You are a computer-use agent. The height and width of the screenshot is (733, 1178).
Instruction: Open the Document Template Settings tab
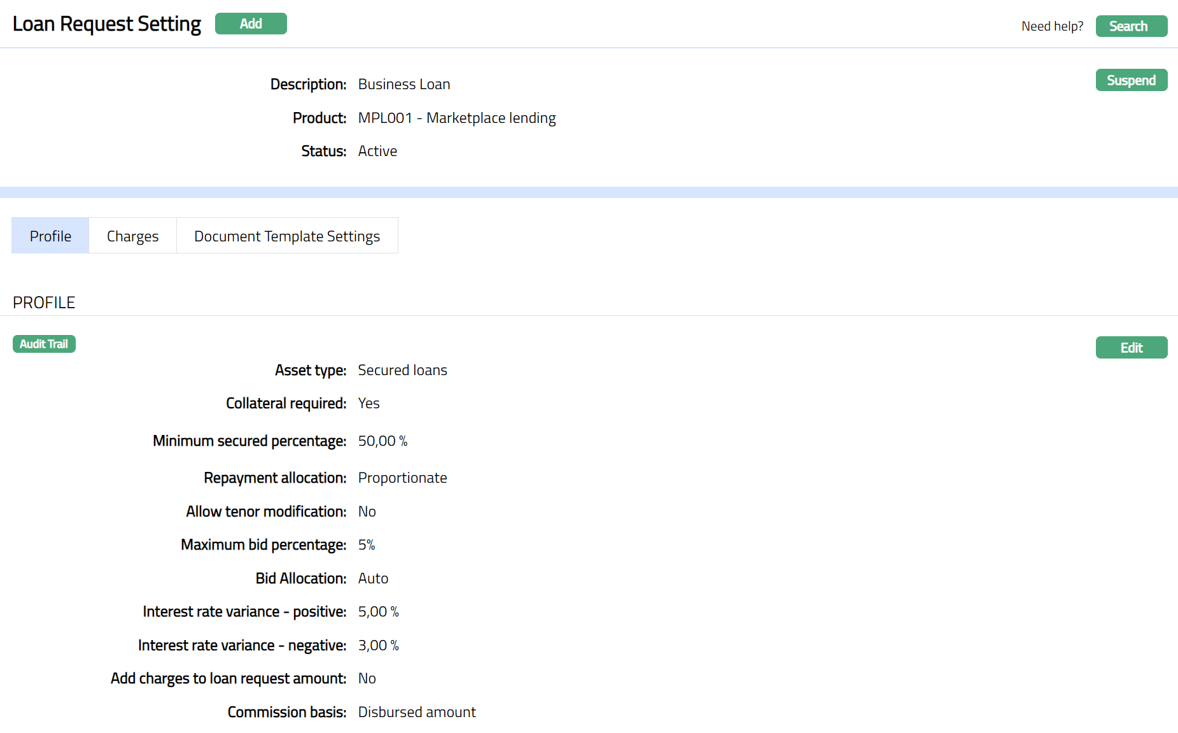[x=286, y=236]
